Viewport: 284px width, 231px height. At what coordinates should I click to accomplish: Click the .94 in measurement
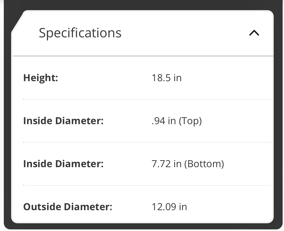(x=164, y=121)
